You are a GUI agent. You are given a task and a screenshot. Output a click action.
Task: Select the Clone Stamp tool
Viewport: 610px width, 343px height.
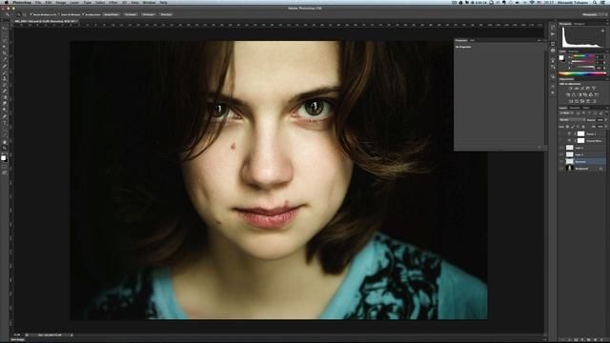tap(5, 78)
